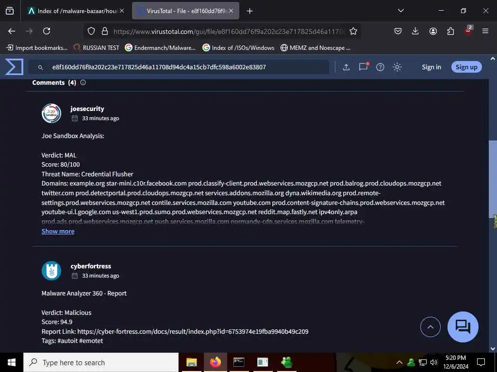Click Type here to search box
Image resolution: width=497 pixels, height=372 pixels.
(x=101, y=362)
